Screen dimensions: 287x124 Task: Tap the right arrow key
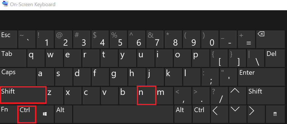point(255,114)
